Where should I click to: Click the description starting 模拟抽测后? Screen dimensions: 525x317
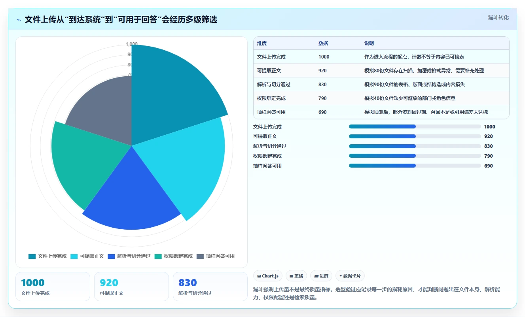tap(426, 112)
